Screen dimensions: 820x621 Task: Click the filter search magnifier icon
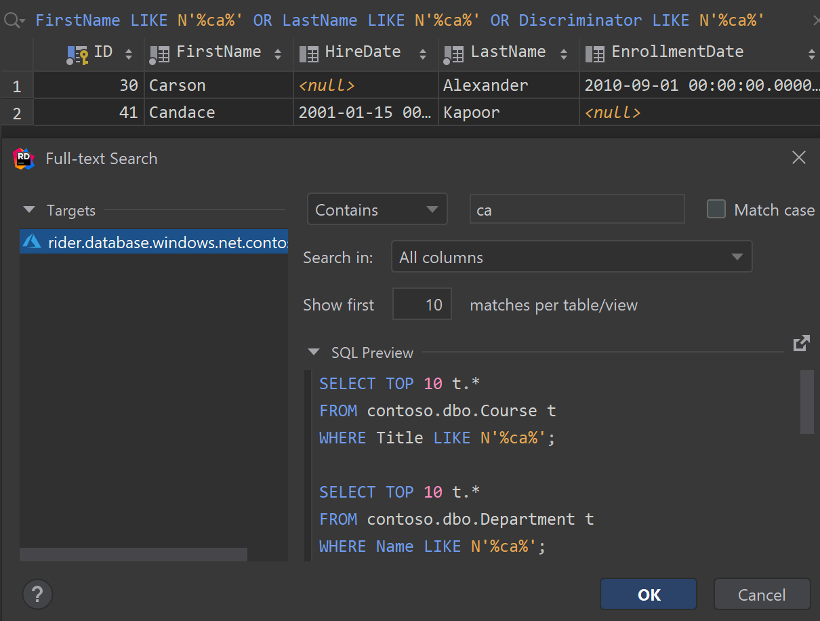coord(12,20)
